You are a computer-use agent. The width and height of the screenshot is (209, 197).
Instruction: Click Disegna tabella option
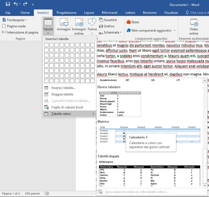(x=62, y=94)
